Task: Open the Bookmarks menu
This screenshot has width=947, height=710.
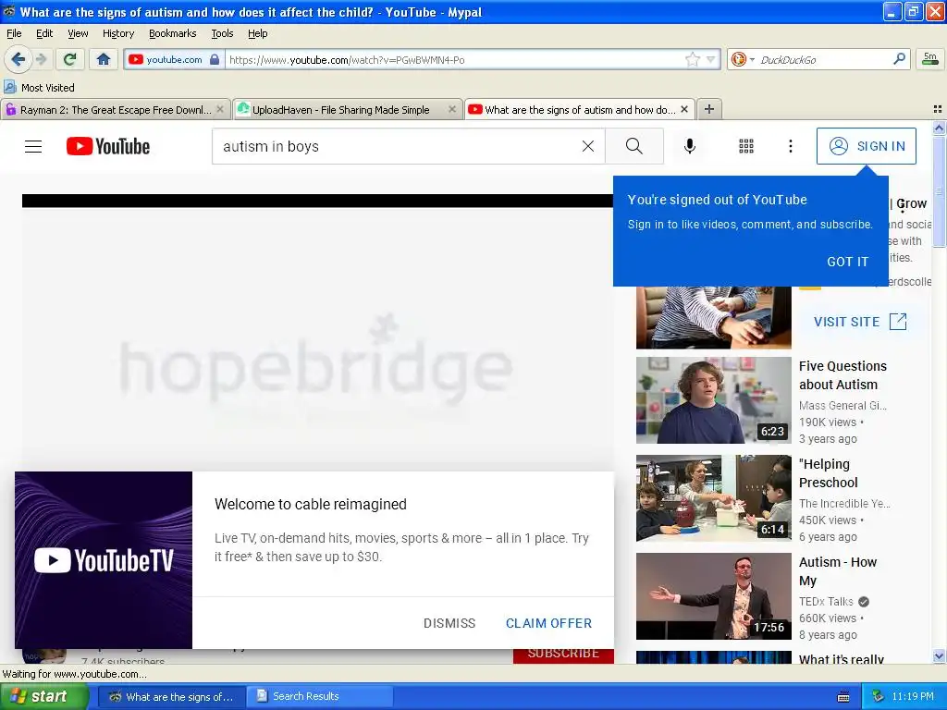Action: tap(173, 33)
